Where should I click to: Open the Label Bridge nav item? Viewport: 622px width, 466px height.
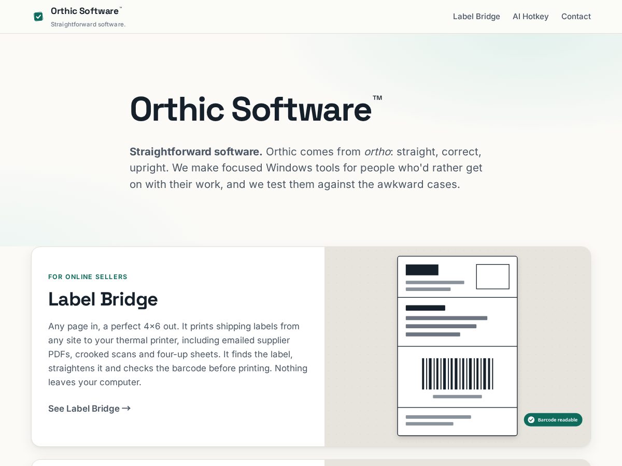click(x=476, y=17)
